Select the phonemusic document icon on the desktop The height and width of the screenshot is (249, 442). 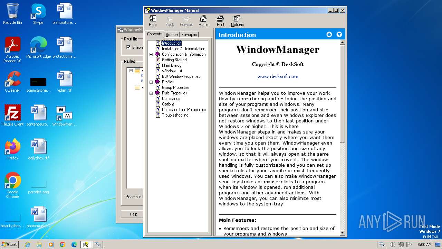pyautogui.click(x=38, y=217)
